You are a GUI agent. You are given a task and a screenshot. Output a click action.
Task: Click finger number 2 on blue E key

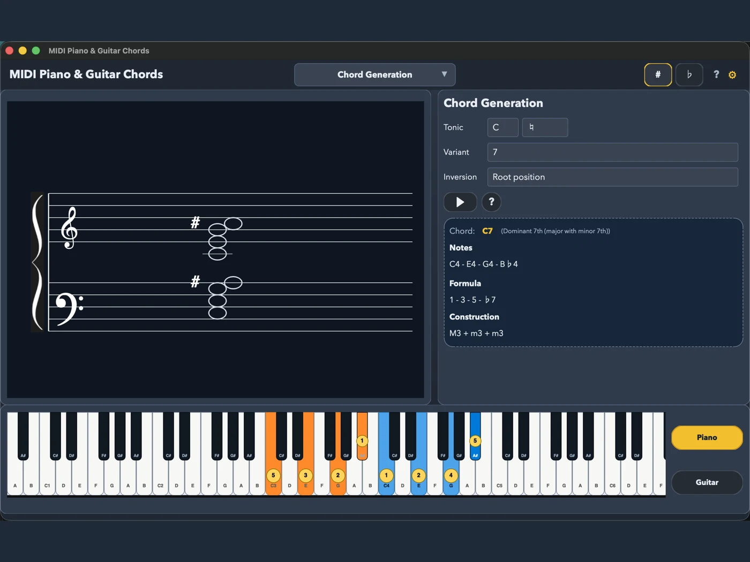419,475
